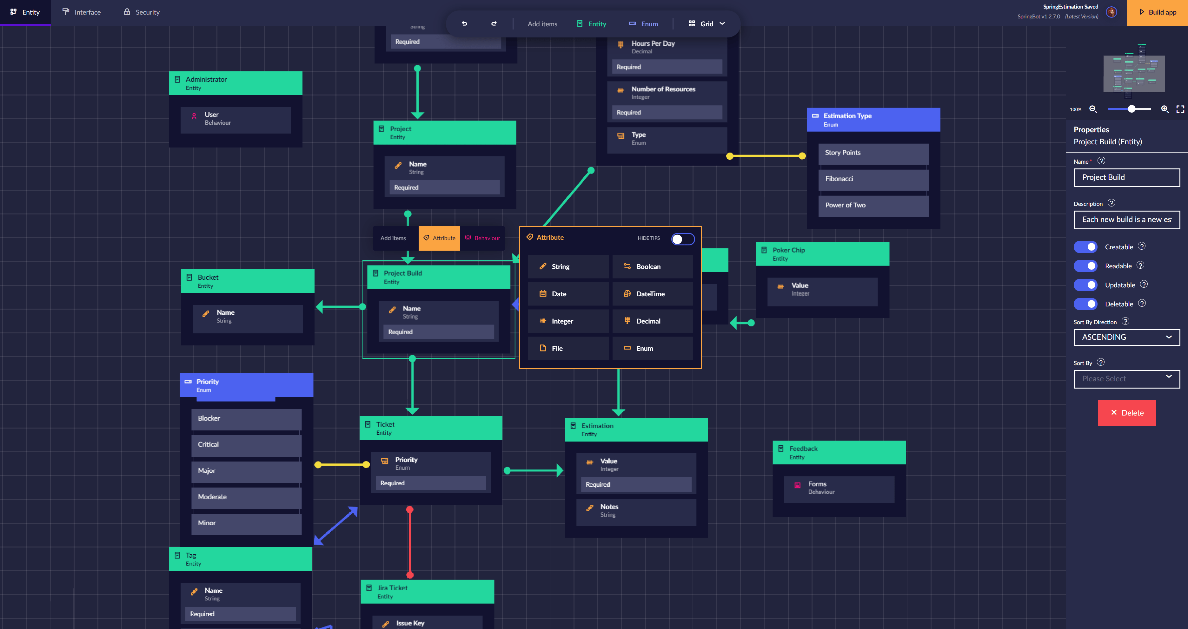Click help icon beside Readable
Screen dimensions: 1188x629
click(x=1140, y=265)
